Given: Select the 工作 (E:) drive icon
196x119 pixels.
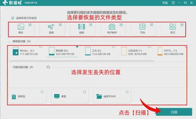Looking at the screenshot, I should click(88, 51).
